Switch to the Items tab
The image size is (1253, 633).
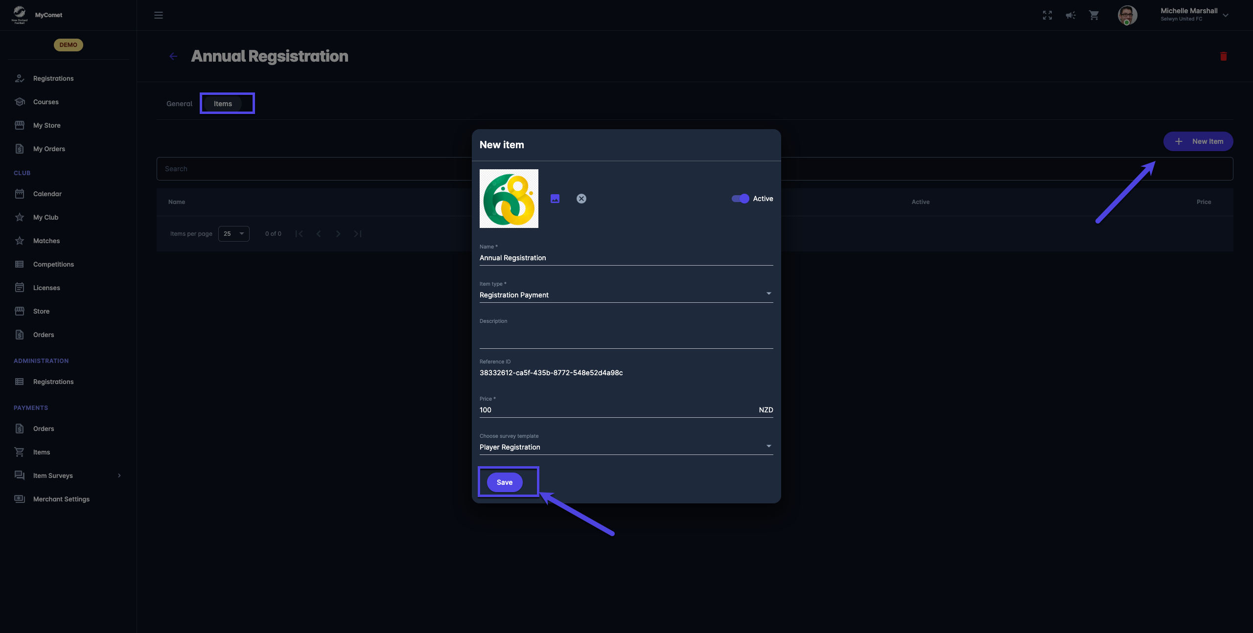(x=223, y=104)
